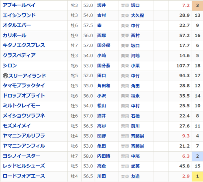The image size is (203, 182).
Task: Open jockey 高杉 profile
Action: 101,126
